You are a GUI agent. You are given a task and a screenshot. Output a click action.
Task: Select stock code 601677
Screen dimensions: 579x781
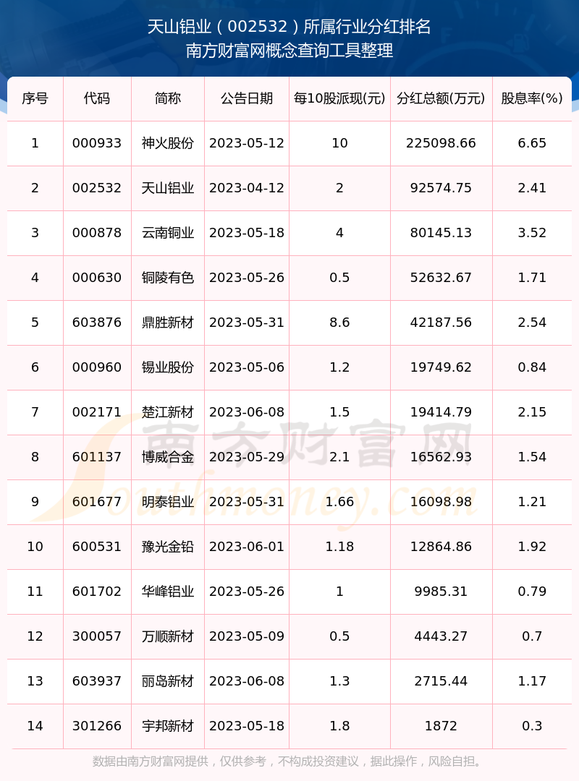(x=97, y=502)
